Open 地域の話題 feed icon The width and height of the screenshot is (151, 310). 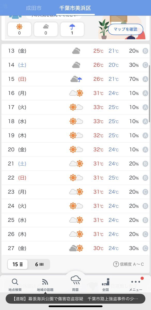(45, 282)
